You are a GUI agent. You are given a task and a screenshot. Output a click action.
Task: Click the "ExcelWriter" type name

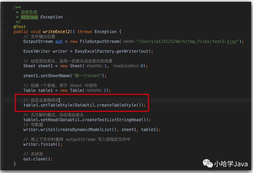(37, 51)
